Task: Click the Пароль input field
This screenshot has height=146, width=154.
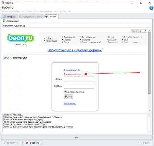Action: (79, 86)
